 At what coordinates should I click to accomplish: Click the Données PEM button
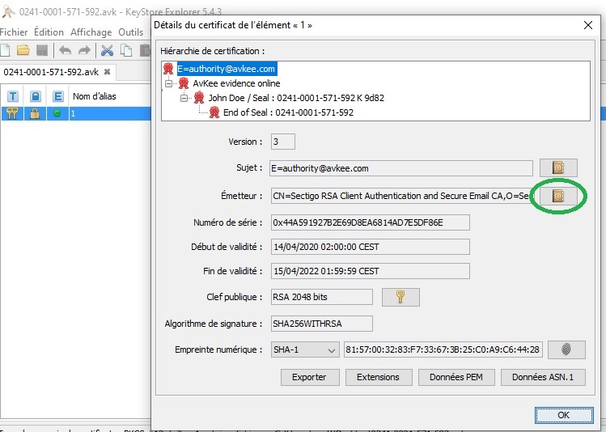pyautogui.click(x=456, y=377)
